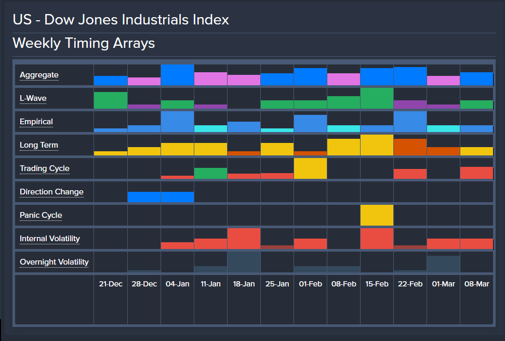The image size is (505, 341).
Task: Select the tall green L-Wave bar for 15-Feb
Action: tap(377, 98)
